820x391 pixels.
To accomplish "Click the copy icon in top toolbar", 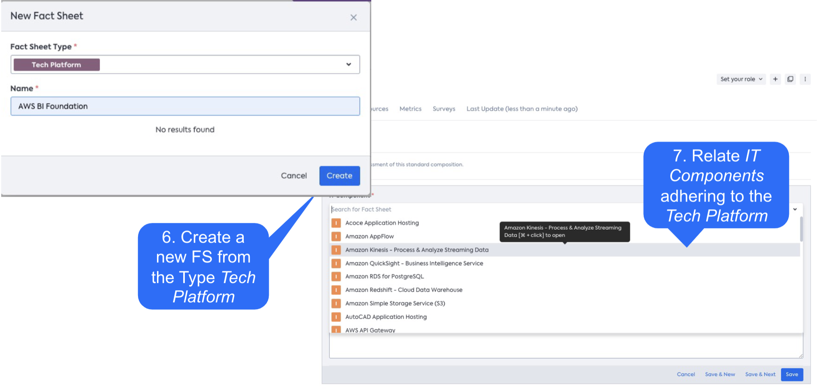I will click(x=790, y=79).
